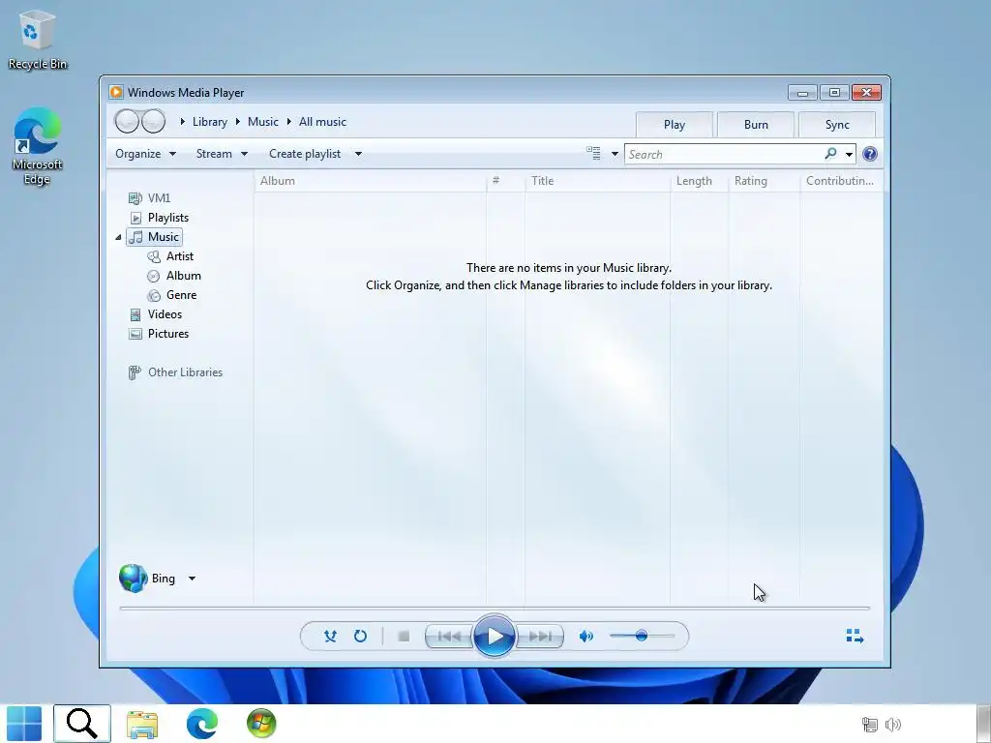Screen dimensions: 991x743
Task: Sort by the Rating column header
Action: pos(765,181)
